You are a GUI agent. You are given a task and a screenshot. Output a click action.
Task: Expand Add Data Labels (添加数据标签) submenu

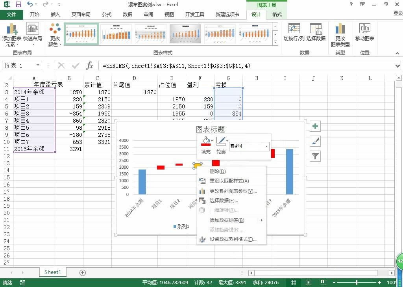tap(262, 220)
